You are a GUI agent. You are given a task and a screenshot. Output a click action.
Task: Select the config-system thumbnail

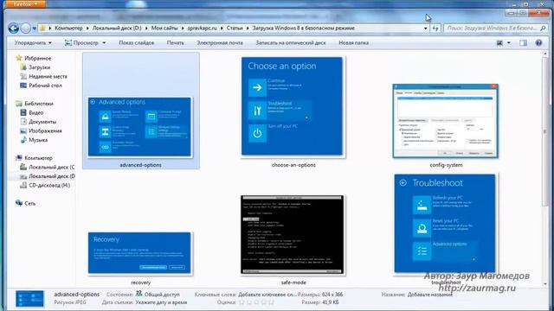(446, 121)
